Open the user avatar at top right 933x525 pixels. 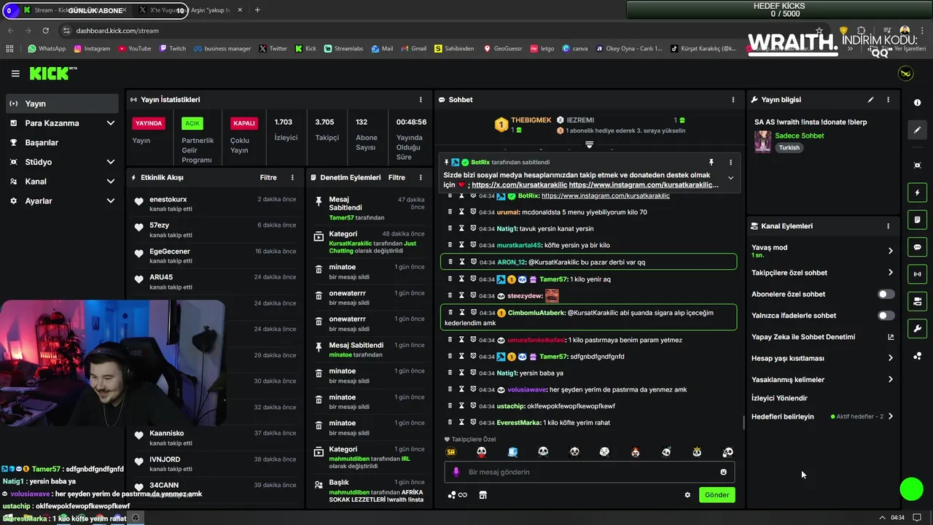905,74
